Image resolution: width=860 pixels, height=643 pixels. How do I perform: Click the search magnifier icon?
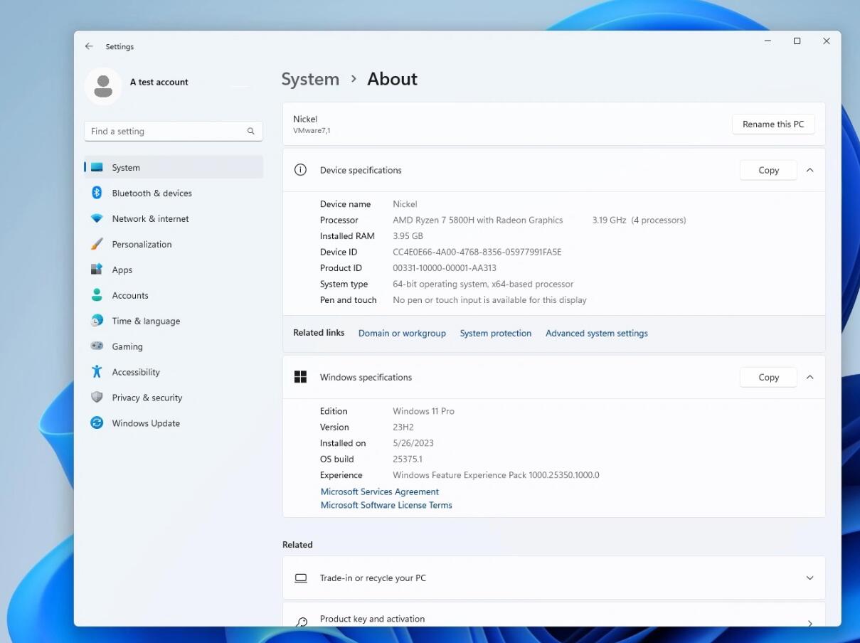click(251, 131)
